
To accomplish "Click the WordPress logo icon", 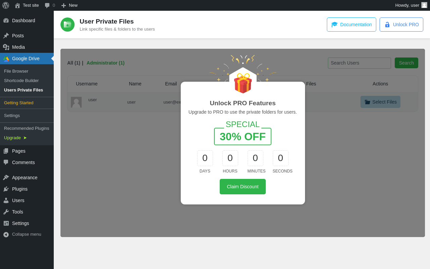I will click(x=6, y=5).
